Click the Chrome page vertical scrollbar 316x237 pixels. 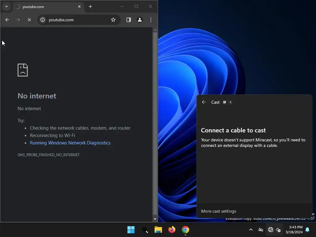(x=155, y=124)
